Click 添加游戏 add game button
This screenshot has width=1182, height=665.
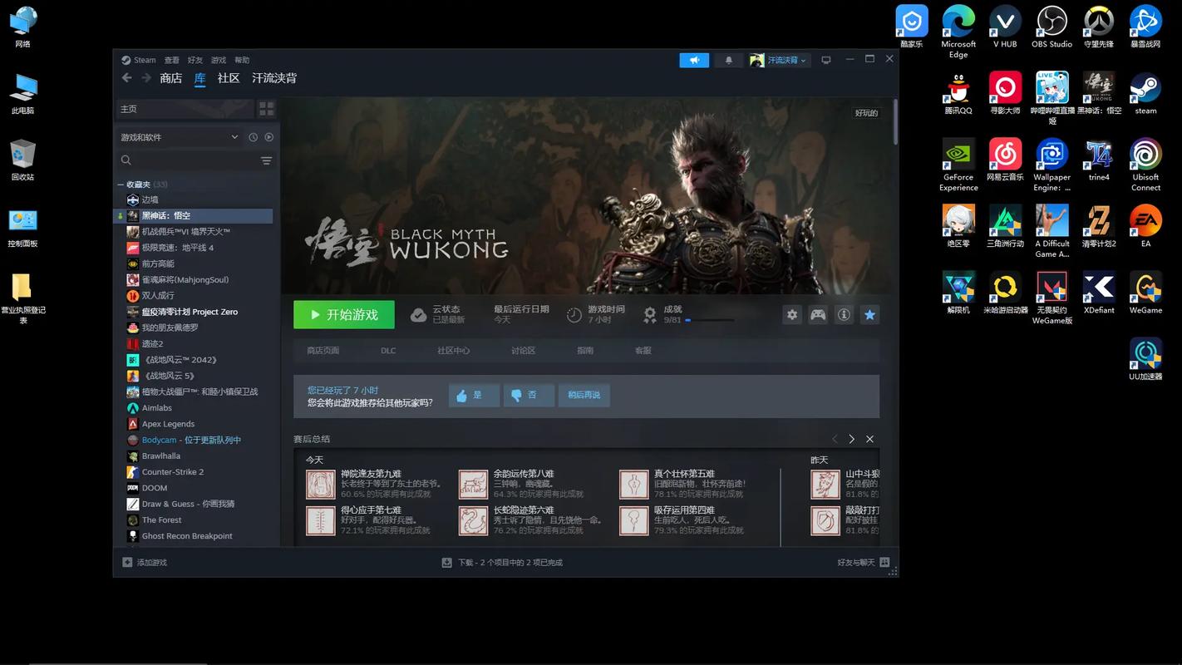pos(145,563)
